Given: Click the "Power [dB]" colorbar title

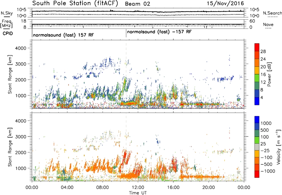Looking at the screenshot, I should (269, 74).
